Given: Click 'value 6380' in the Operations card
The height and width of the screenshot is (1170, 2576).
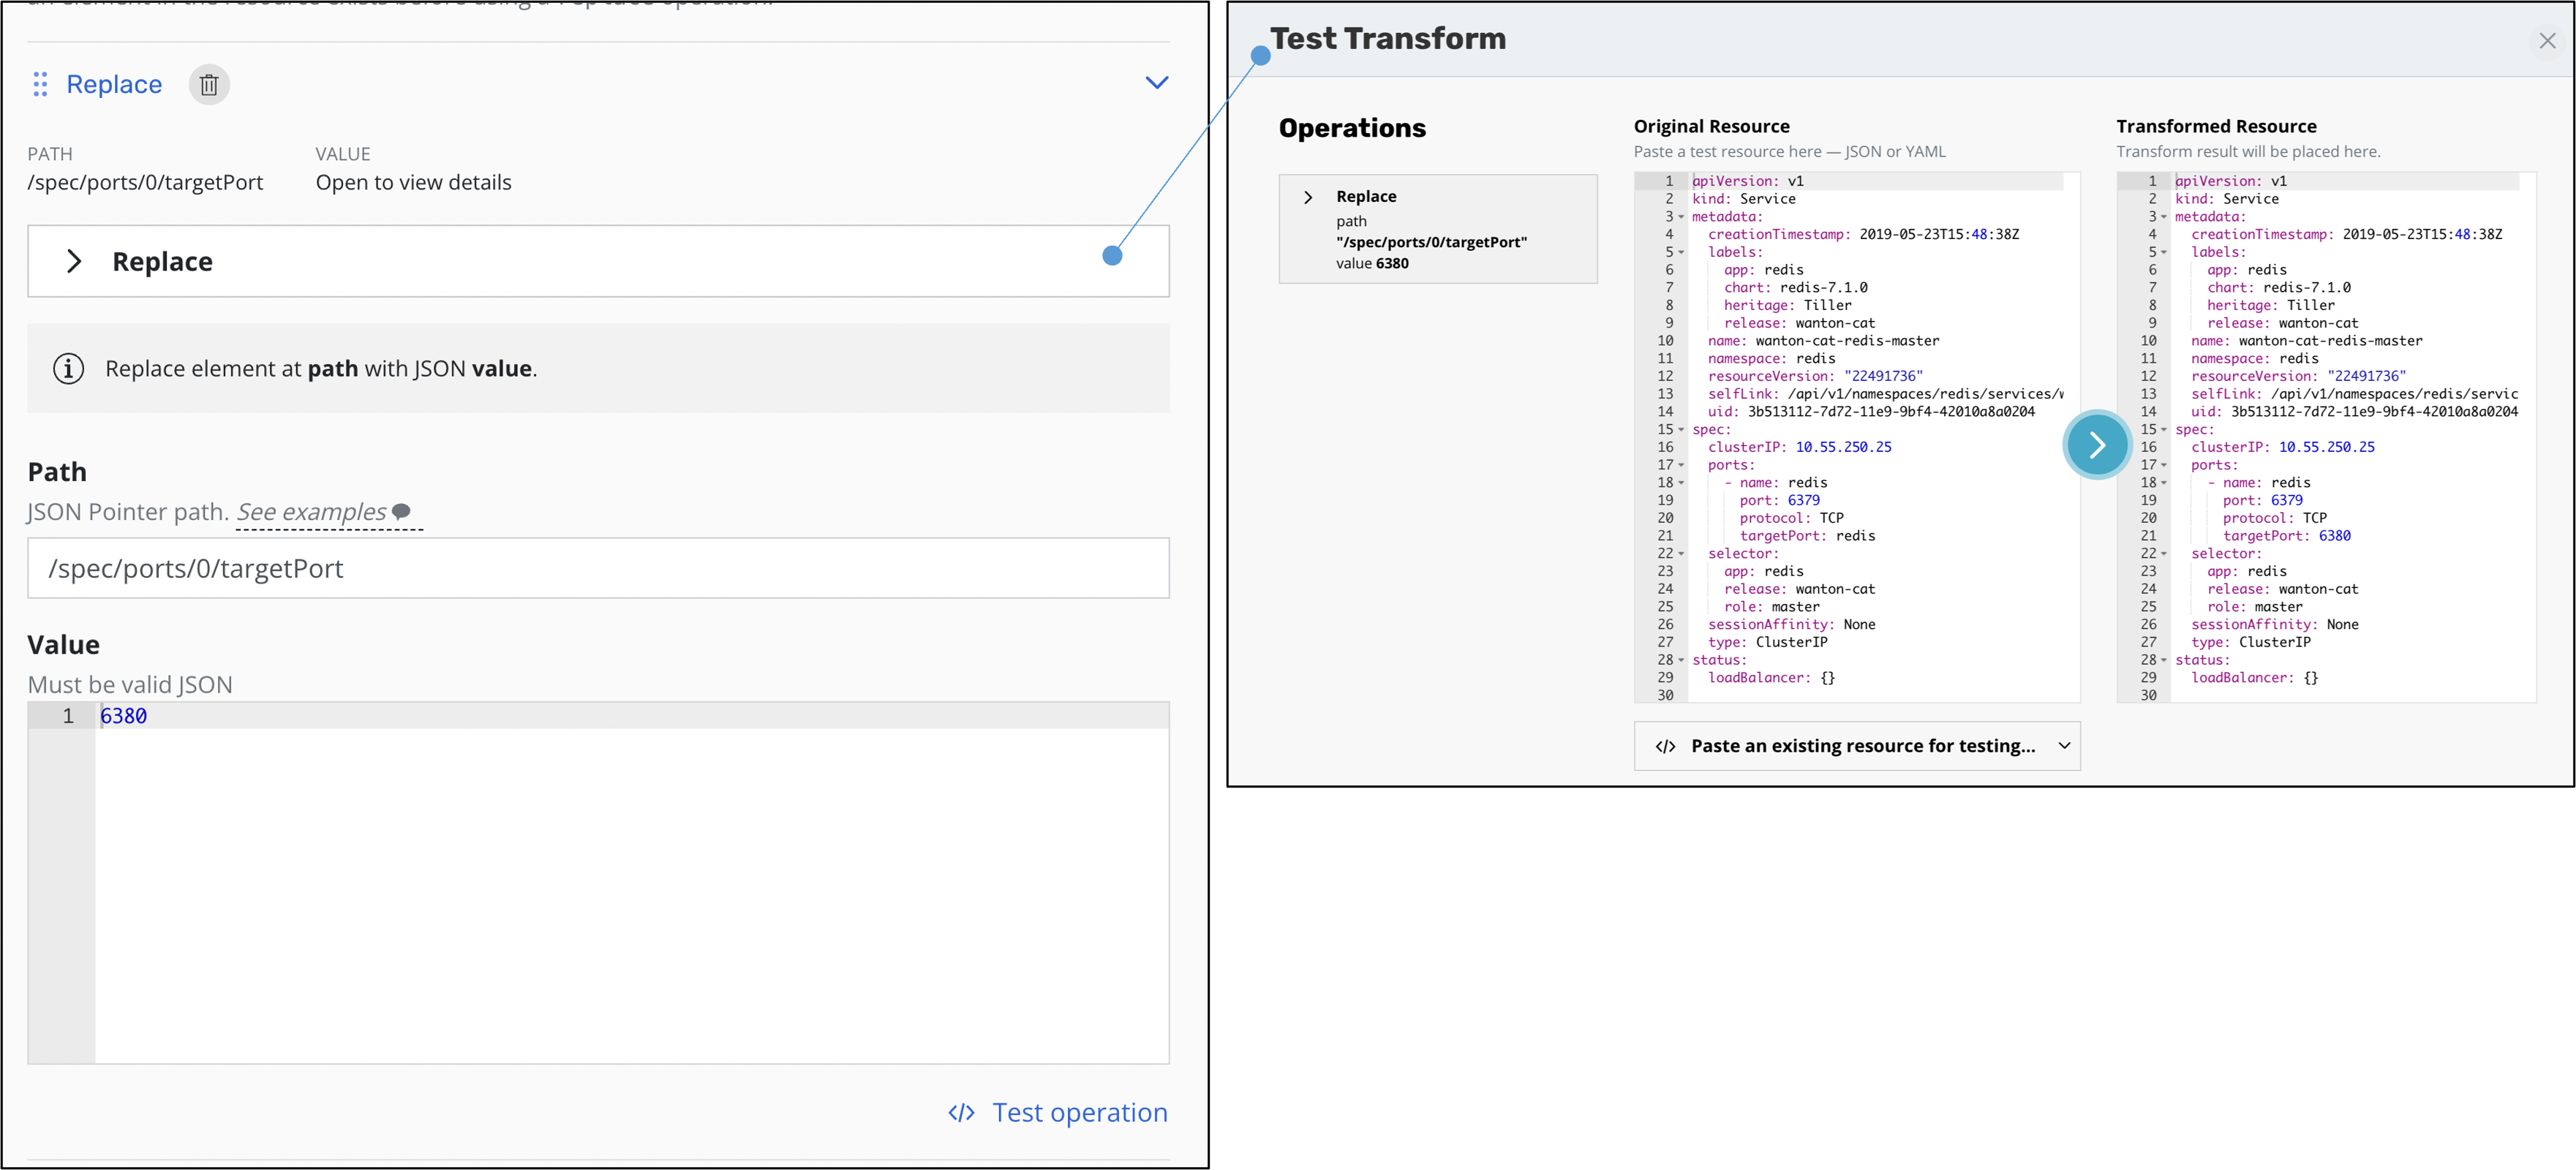Looking at the screenshot, I should (1372, 264).
